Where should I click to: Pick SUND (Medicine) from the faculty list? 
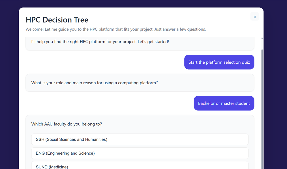pos(140,166)
